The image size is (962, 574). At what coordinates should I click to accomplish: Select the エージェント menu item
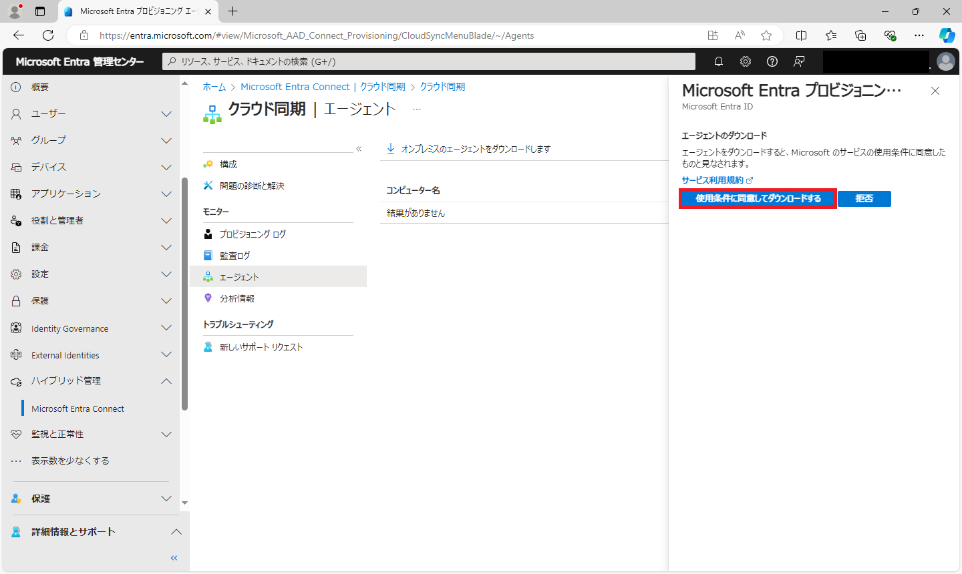pos(278,277)
